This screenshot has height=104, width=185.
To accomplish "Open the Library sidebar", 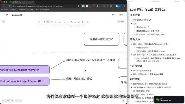I will click(121, 21).
